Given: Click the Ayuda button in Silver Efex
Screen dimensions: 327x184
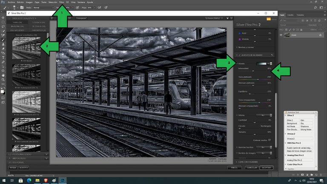Looking at the screenshot, I should pos(13,168).
